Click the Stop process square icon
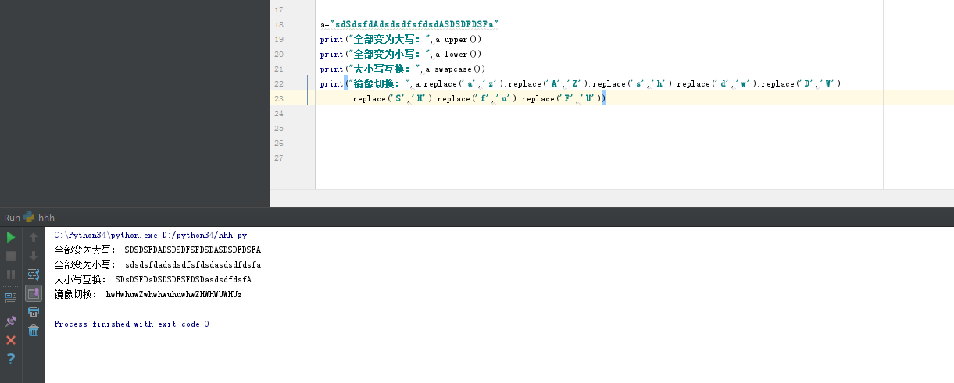This screenshot has width=954, height=383. click(11, 256)
